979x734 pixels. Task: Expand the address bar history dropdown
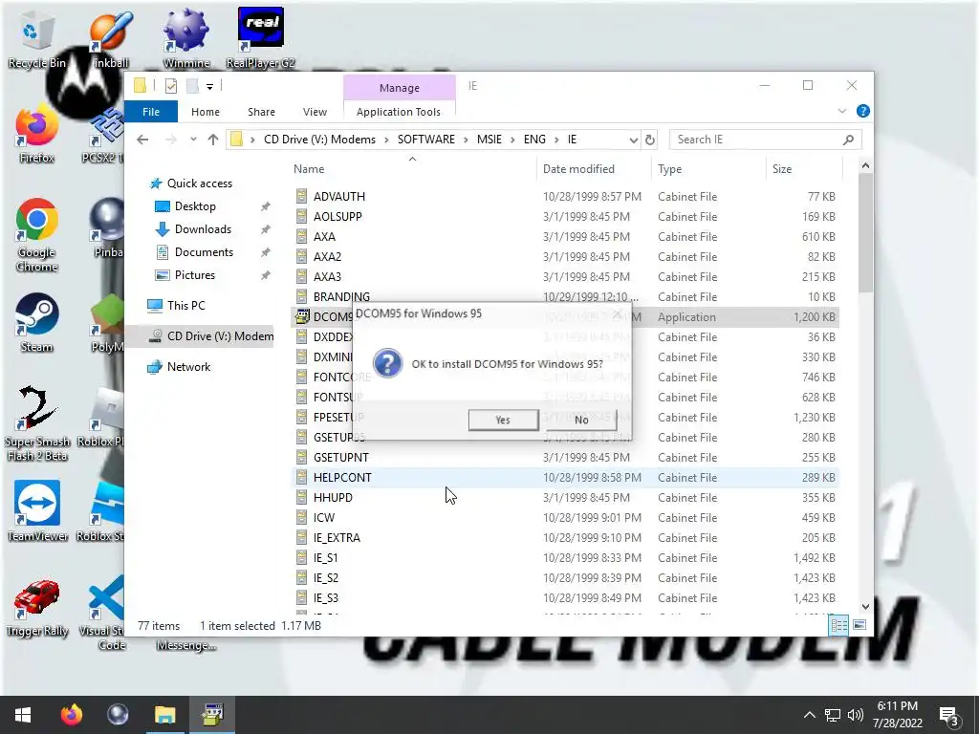coord(633,140)
